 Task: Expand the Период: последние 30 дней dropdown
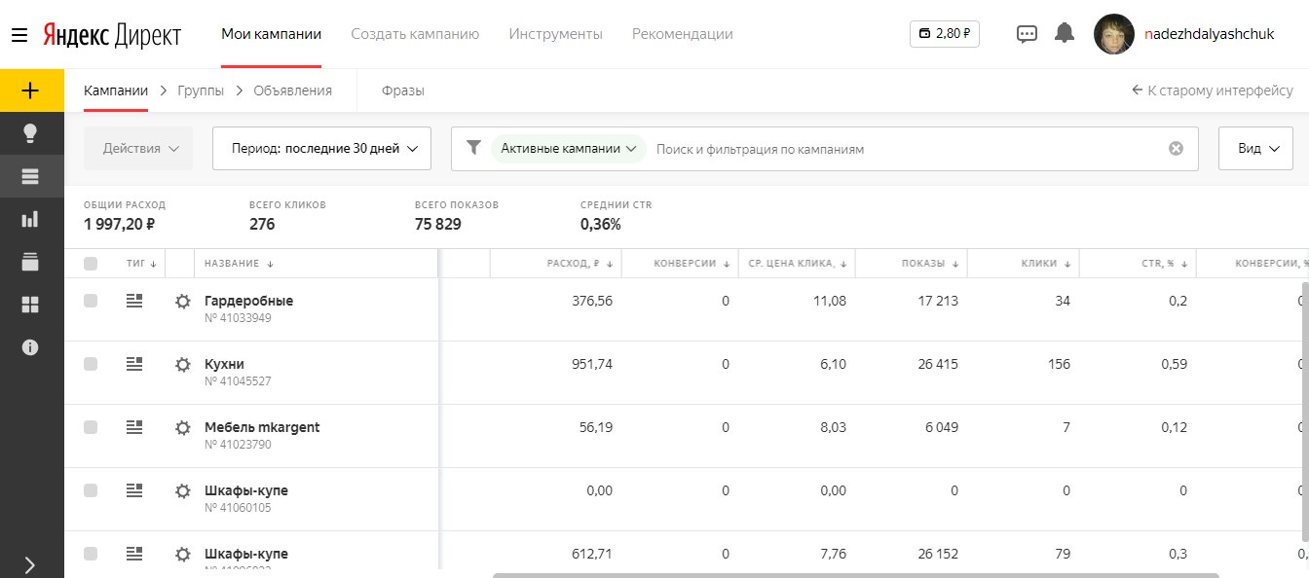(x=321, y=149)
